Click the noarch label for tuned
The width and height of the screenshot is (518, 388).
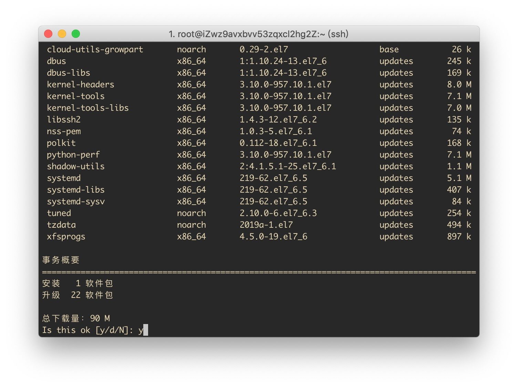(191, 213)
